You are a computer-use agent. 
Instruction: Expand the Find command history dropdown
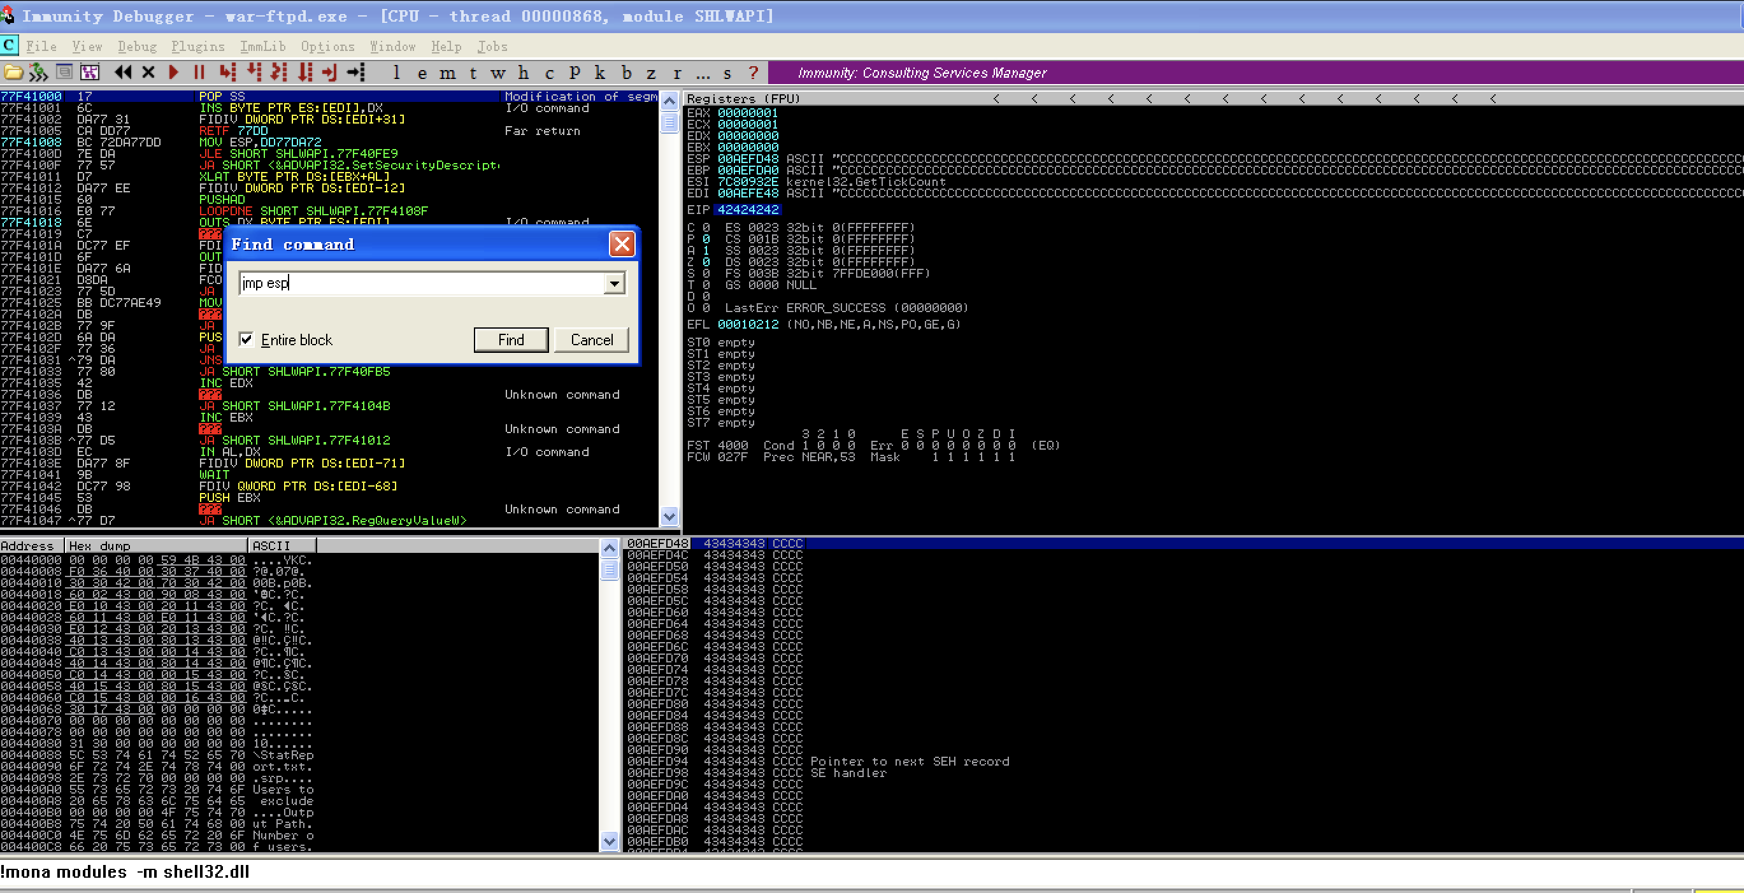point(614,283)
